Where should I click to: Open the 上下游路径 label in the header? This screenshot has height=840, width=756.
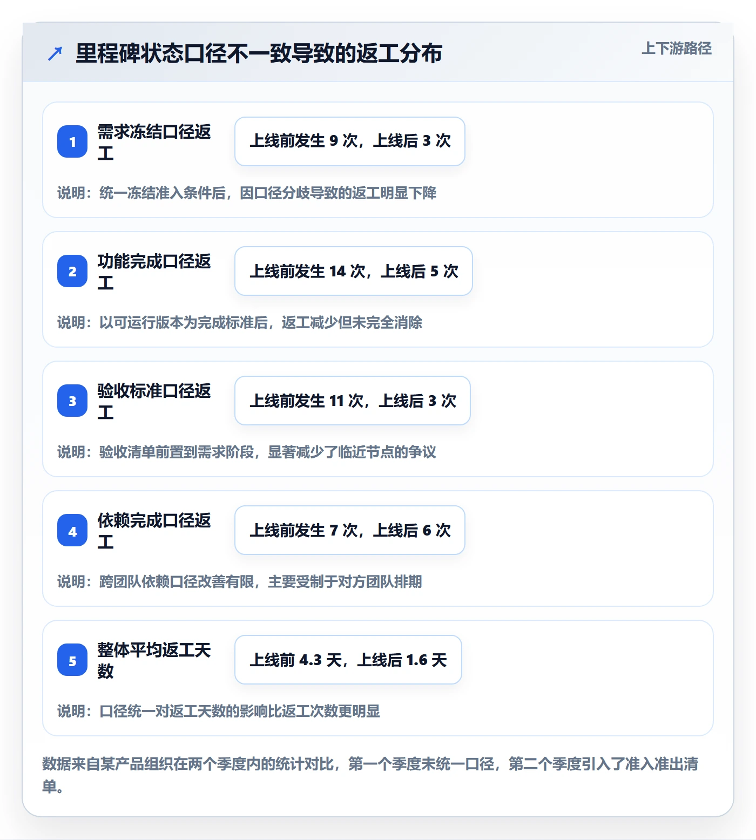tap(676, 49)
